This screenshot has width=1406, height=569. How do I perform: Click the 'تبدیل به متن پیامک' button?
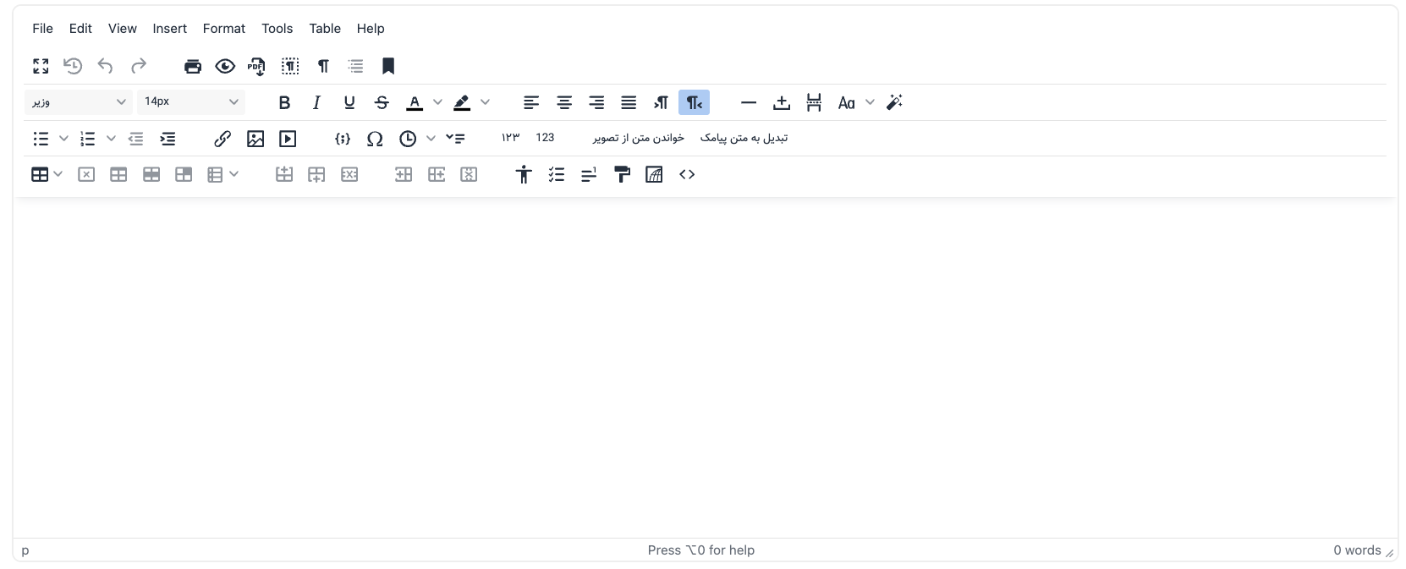744,138
